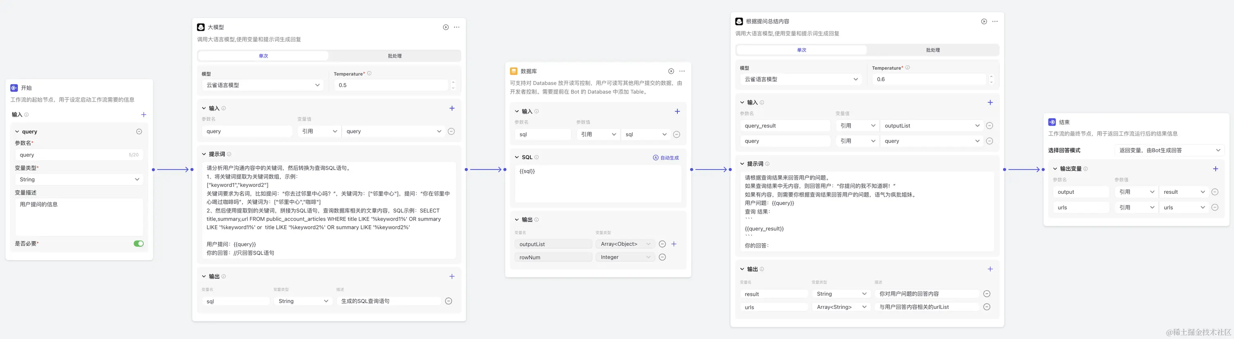Click 自动生成 link in SQL section
The height and width of the screenshot is (339, 1234).
click(x=666, y=157)
